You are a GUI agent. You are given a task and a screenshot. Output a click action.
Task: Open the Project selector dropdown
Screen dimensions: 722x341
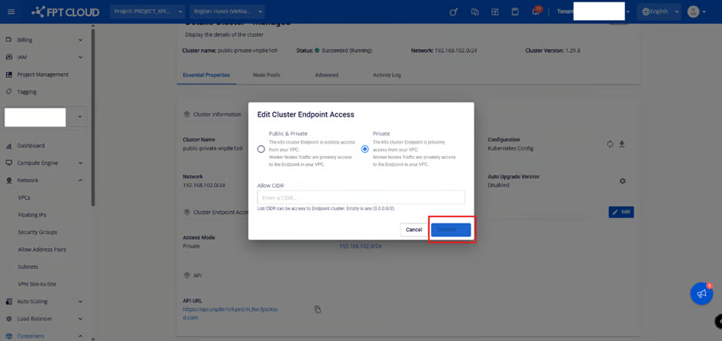point(147,12)
